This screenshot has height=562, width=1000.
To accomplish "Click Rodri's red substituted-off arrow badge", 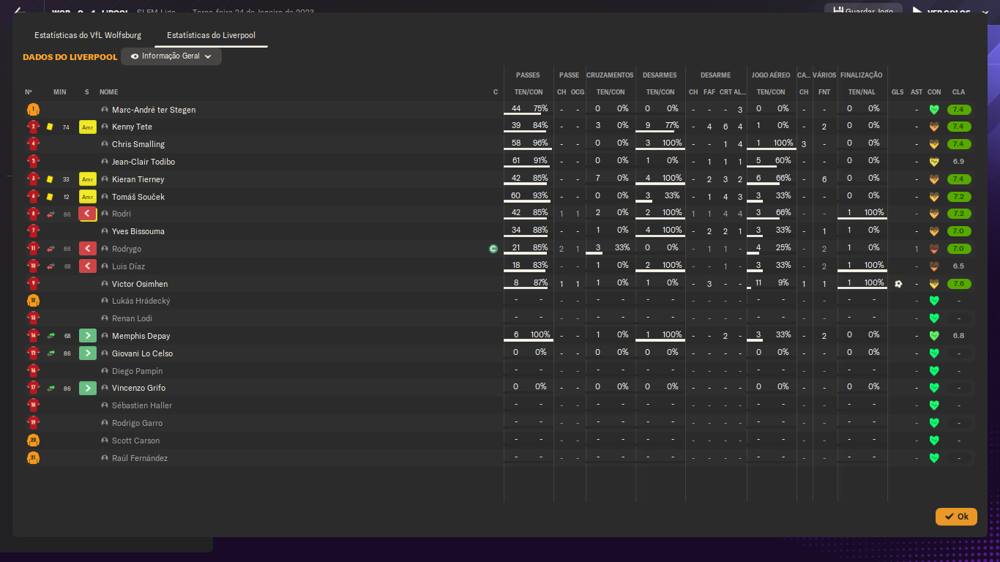I will (88, 214).
